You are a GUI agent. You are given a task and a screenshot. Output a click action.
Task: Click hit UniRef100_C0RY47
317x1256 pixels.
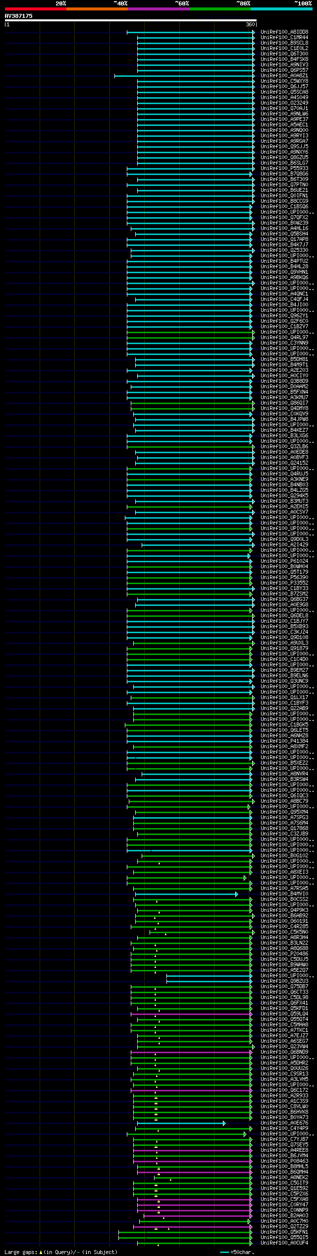284,1205
